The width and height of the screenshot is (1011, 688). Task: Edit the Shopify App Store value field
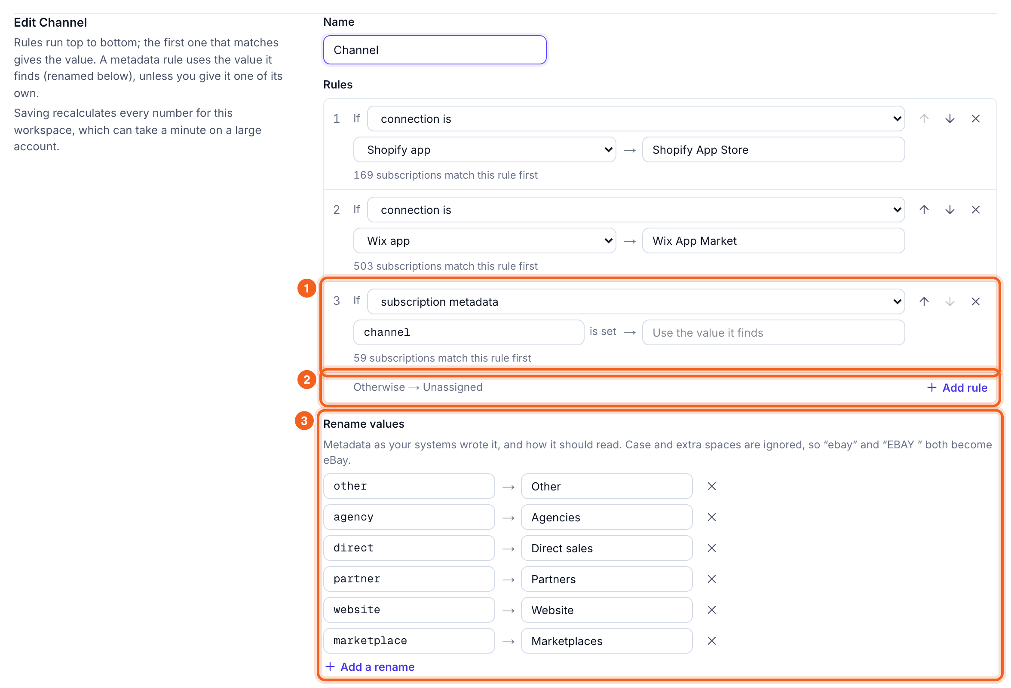point(773,149)
